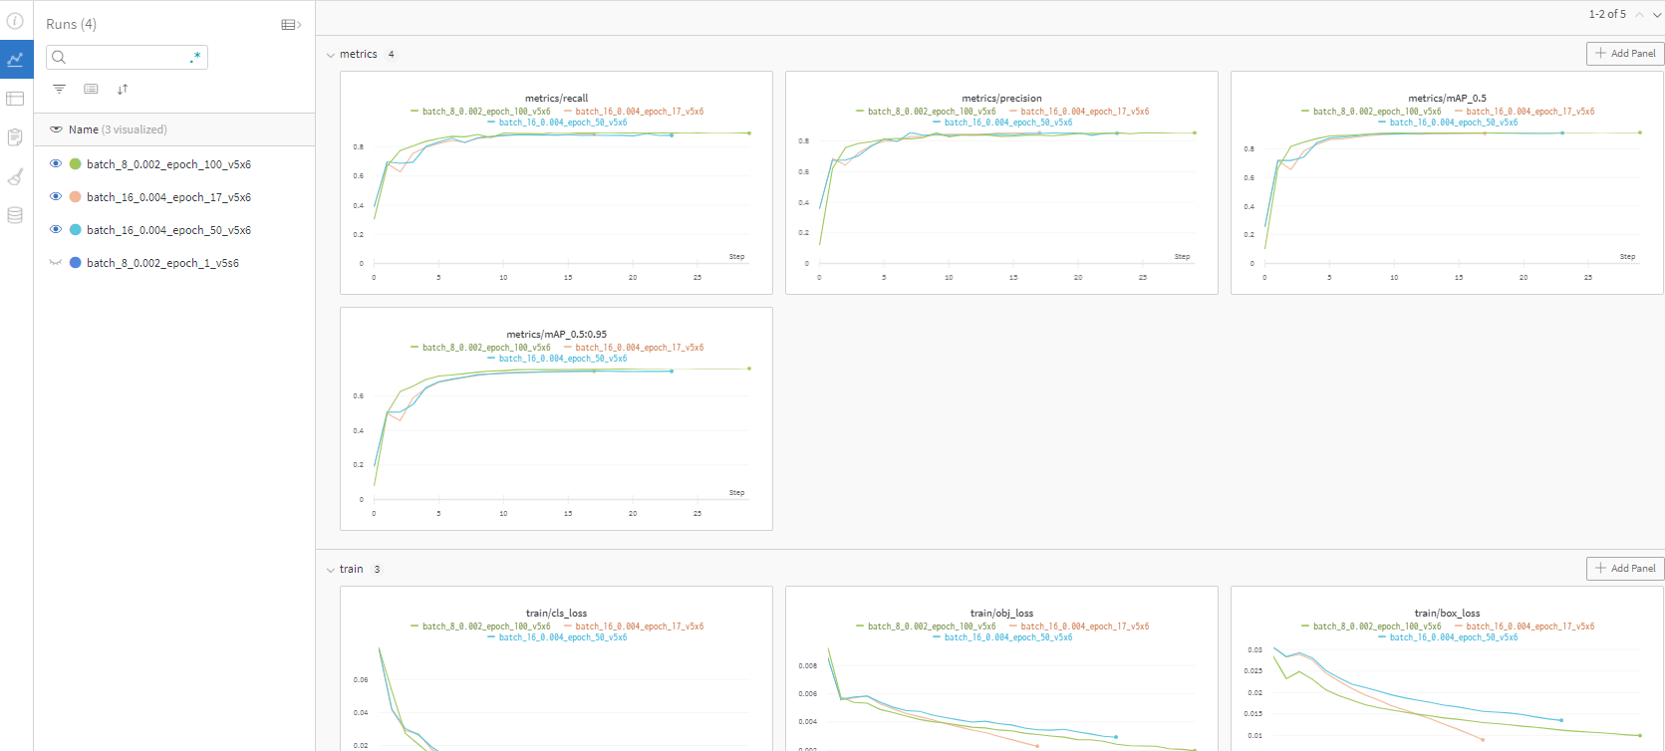Viewport: 1665px width, 751px height.
Task: Add Panel to the metrics section
Action: pos(1625,54)
